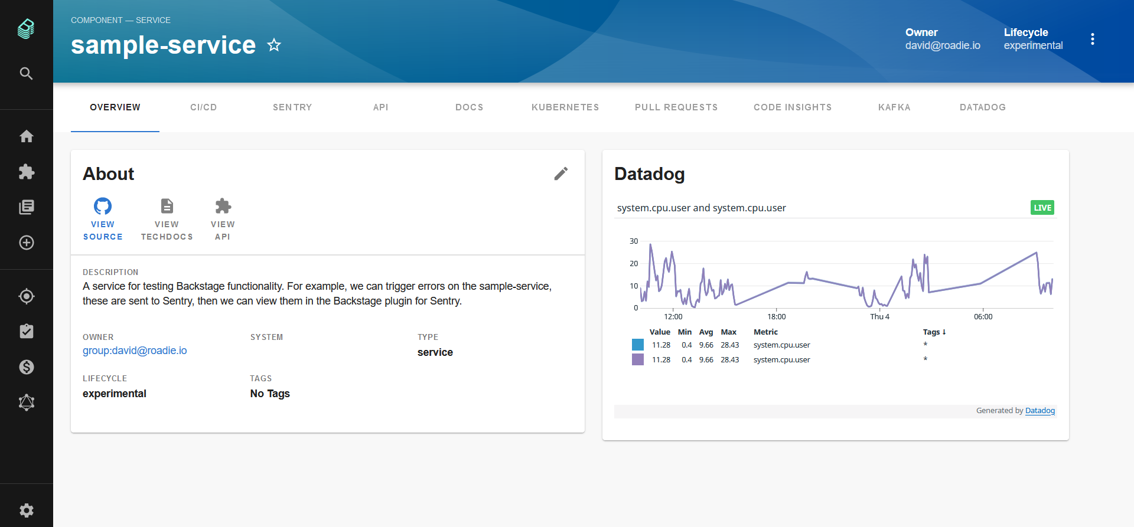Click the 12:00 time axis label
Screen dimensions: 1134x527
pyautogui.click(x=673, y=317)
